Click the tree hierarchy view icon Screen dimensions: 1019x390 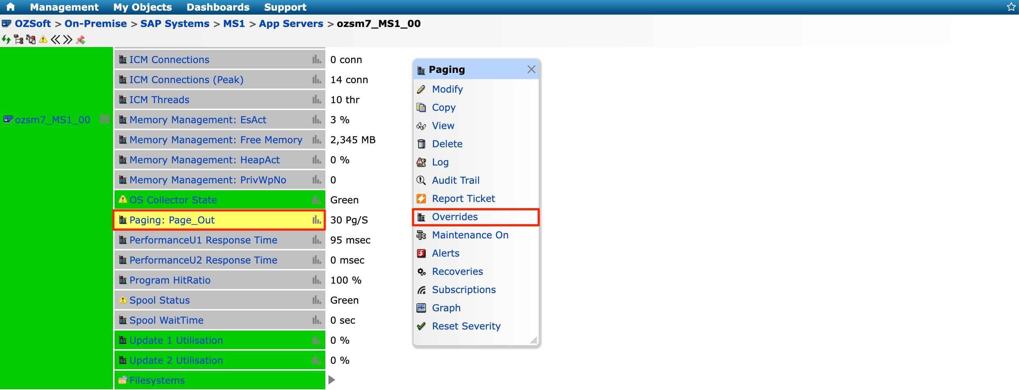click(x=18, y=39)
